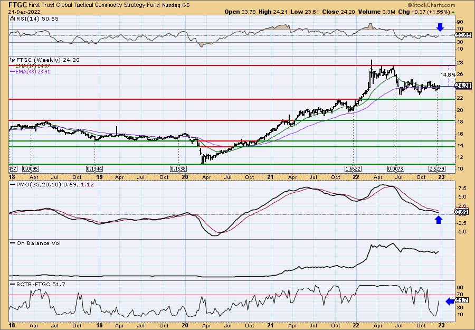This screenshot has height=330, width=475.
Task: Click the line-style icon before 'RSI(14)' label
Action: [x=12, y=18]
